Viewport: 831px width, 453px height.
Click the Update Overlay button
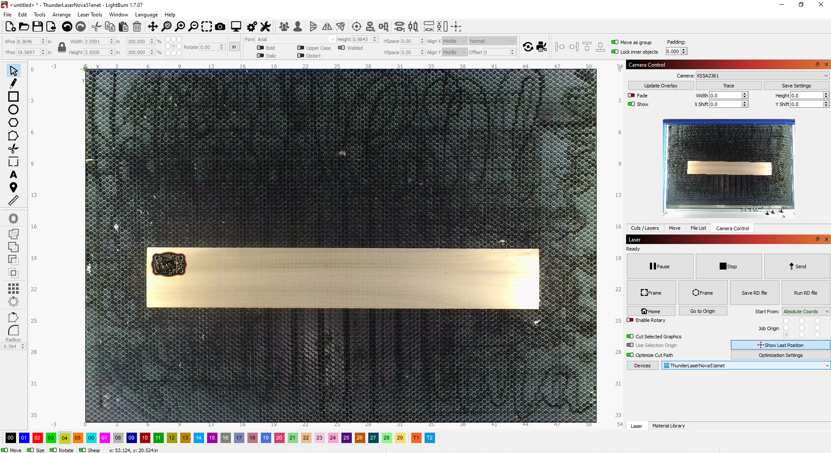point(660,86)
